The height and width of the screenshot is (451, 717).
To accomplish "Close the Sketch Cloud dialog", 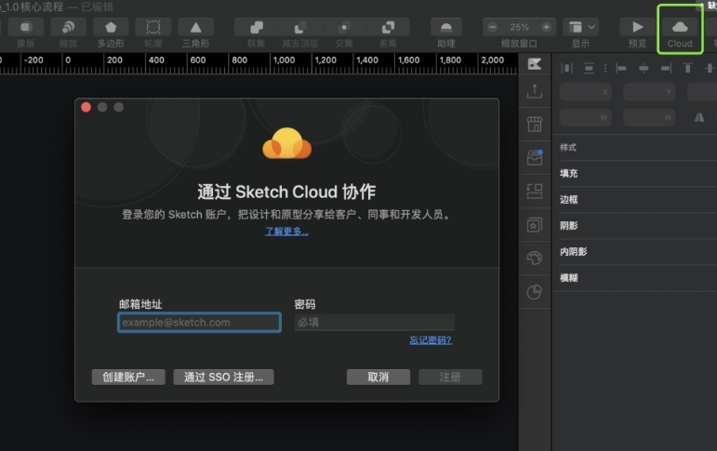I will pos(86,107).
